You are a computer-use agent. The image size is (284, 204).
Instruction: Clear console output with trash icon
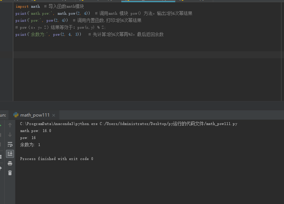click(x=10, y=173)
